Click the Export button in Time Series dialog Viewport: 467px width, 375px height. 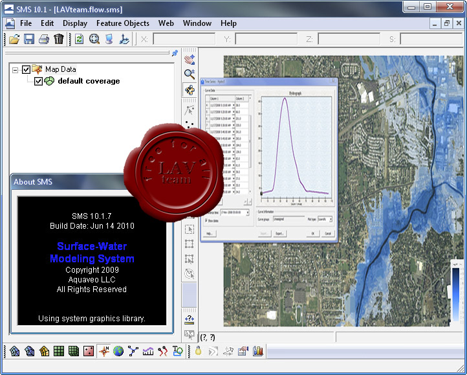(x=279, y=233)
